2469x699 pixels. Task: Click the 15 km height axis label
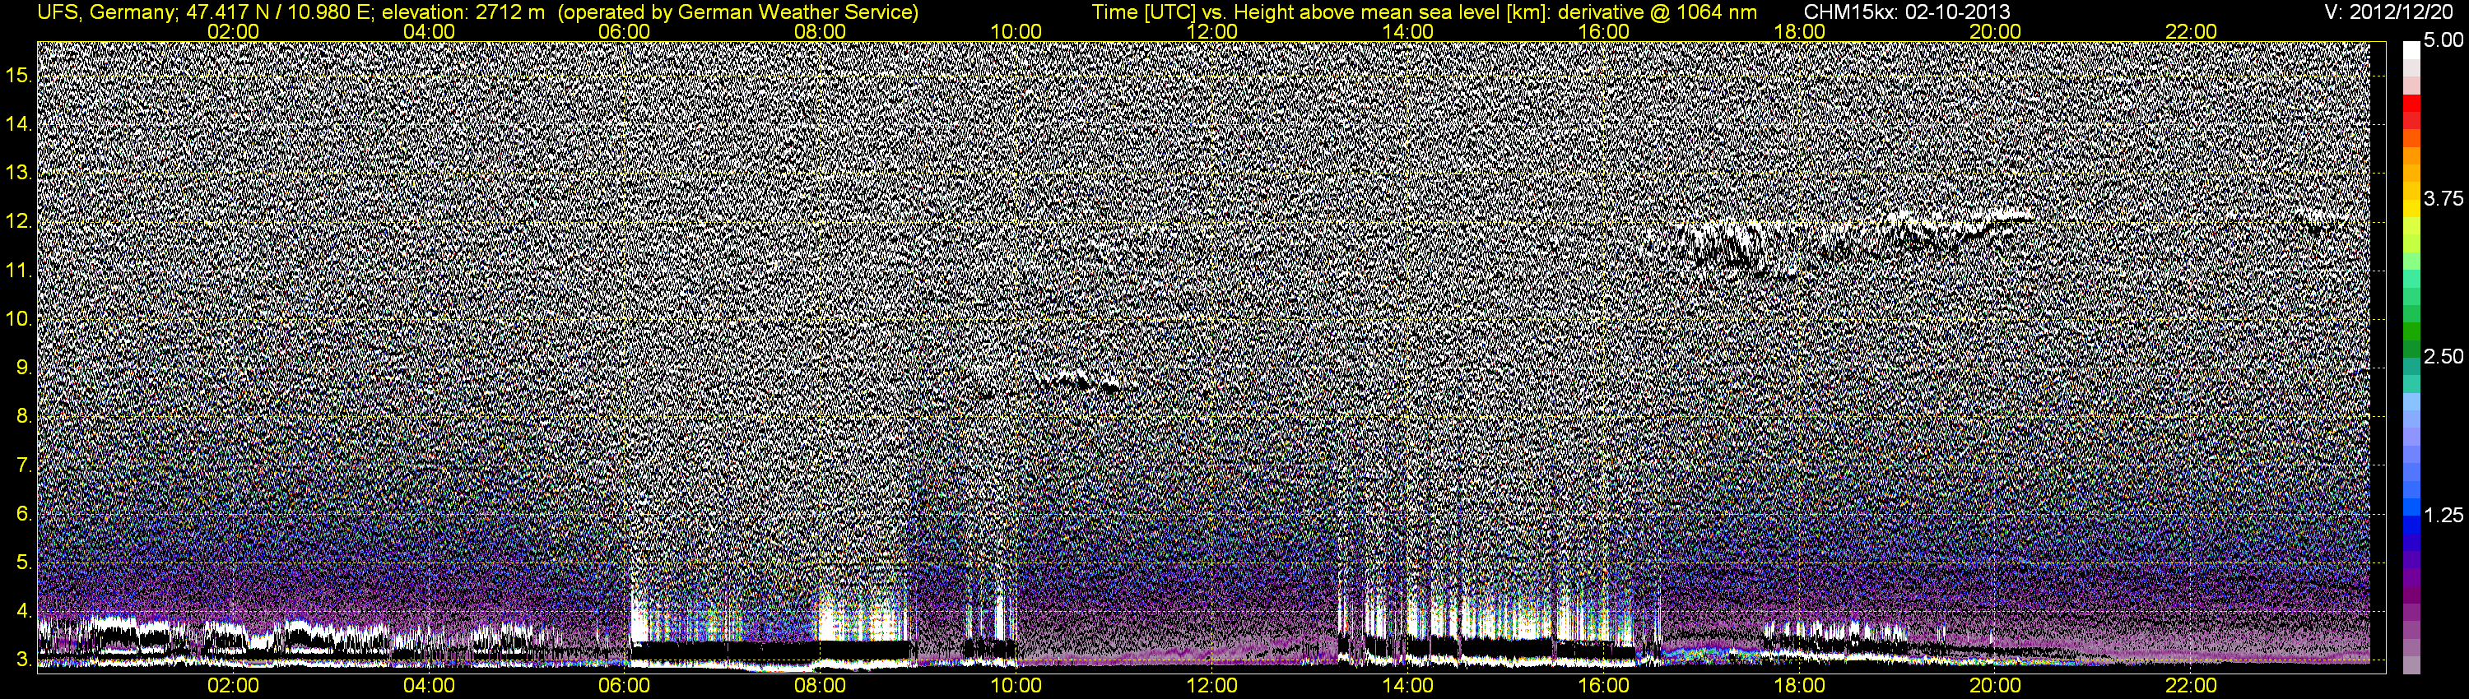(x=19, y=76)
